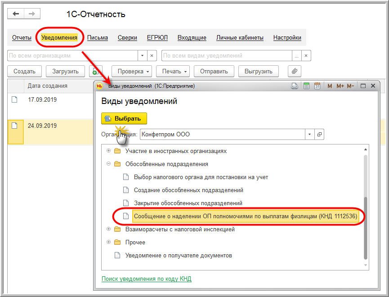The width and height of the screenshot is (389, 297).
Task: Switch to the Письма tab
Action: (98, 38)
